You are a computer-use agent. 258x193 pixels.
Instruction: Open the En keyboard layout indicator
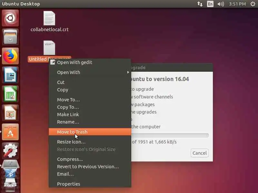click(210, 4)
